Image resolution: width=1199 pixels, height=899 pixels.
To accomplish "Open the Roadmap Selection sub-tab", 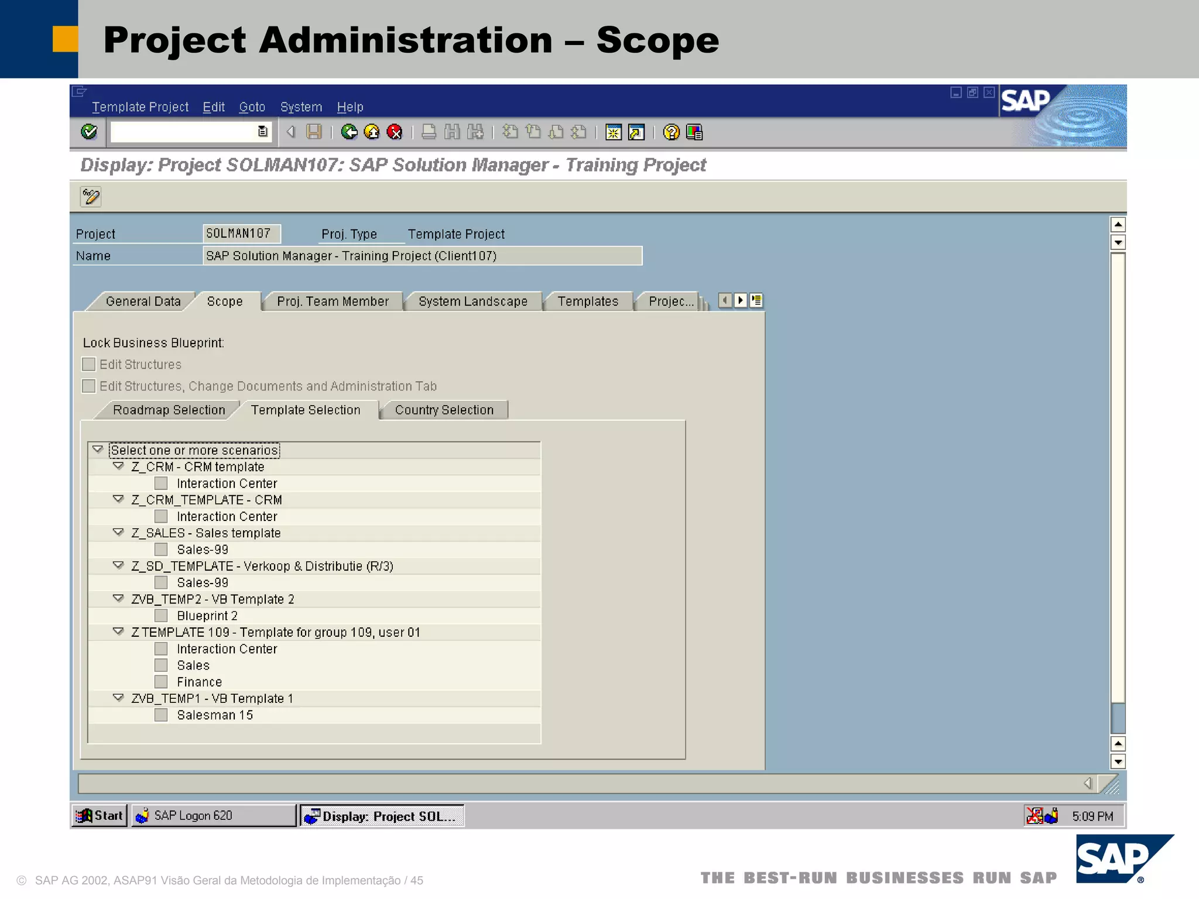I will pos(169,410).
